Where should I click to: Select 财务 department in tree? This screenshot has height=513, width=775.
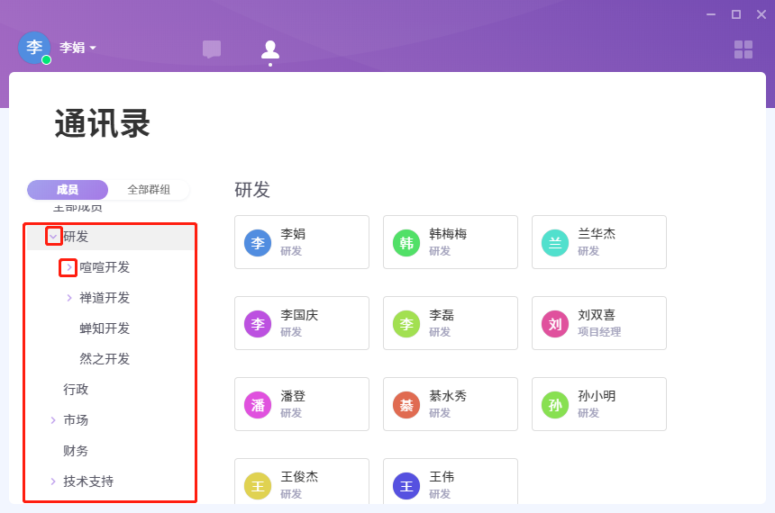click(x=76, y=451)
